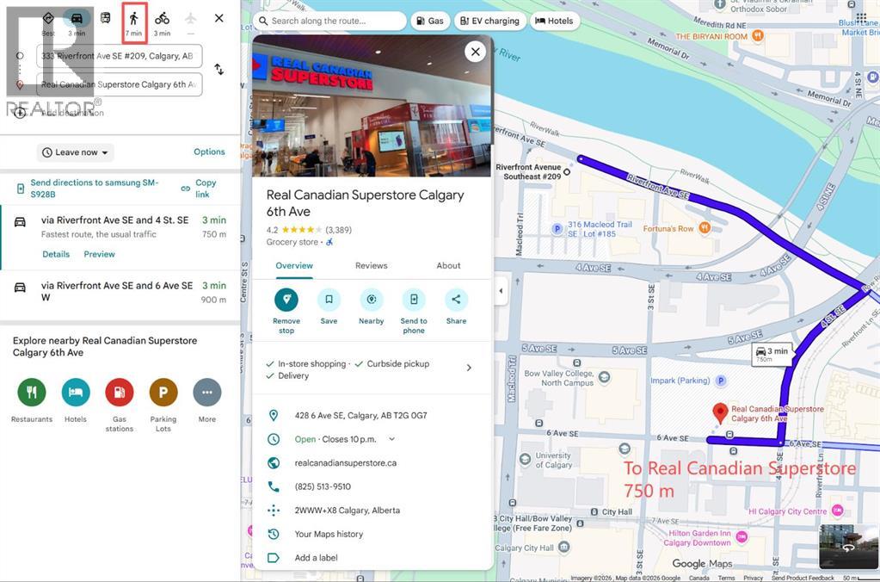Swap start and destination points

[x=219, y=69]
